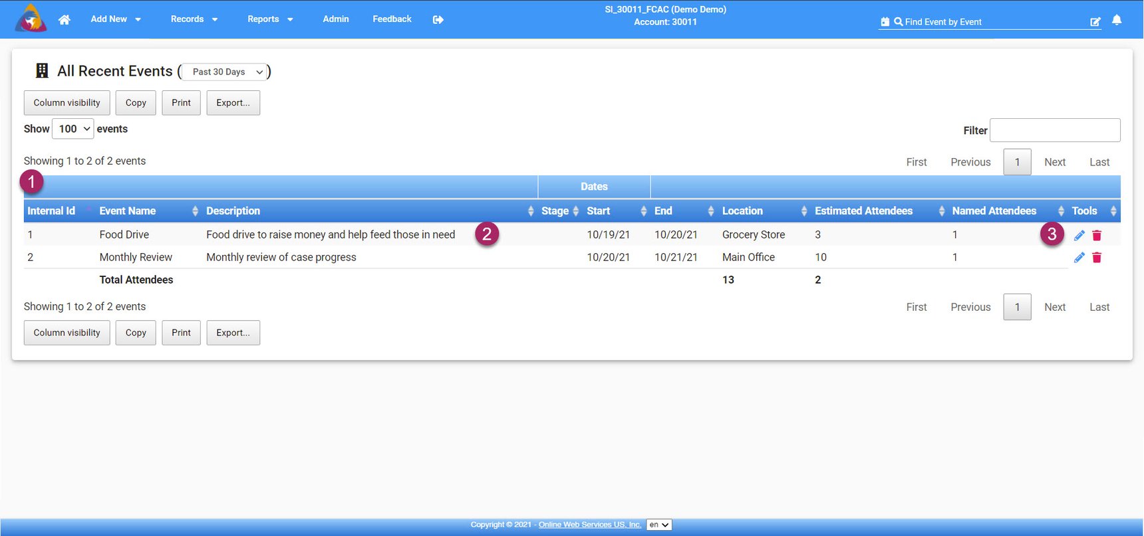Open the Add New menu
The image size is (1144, 536).
click(116, 19)
